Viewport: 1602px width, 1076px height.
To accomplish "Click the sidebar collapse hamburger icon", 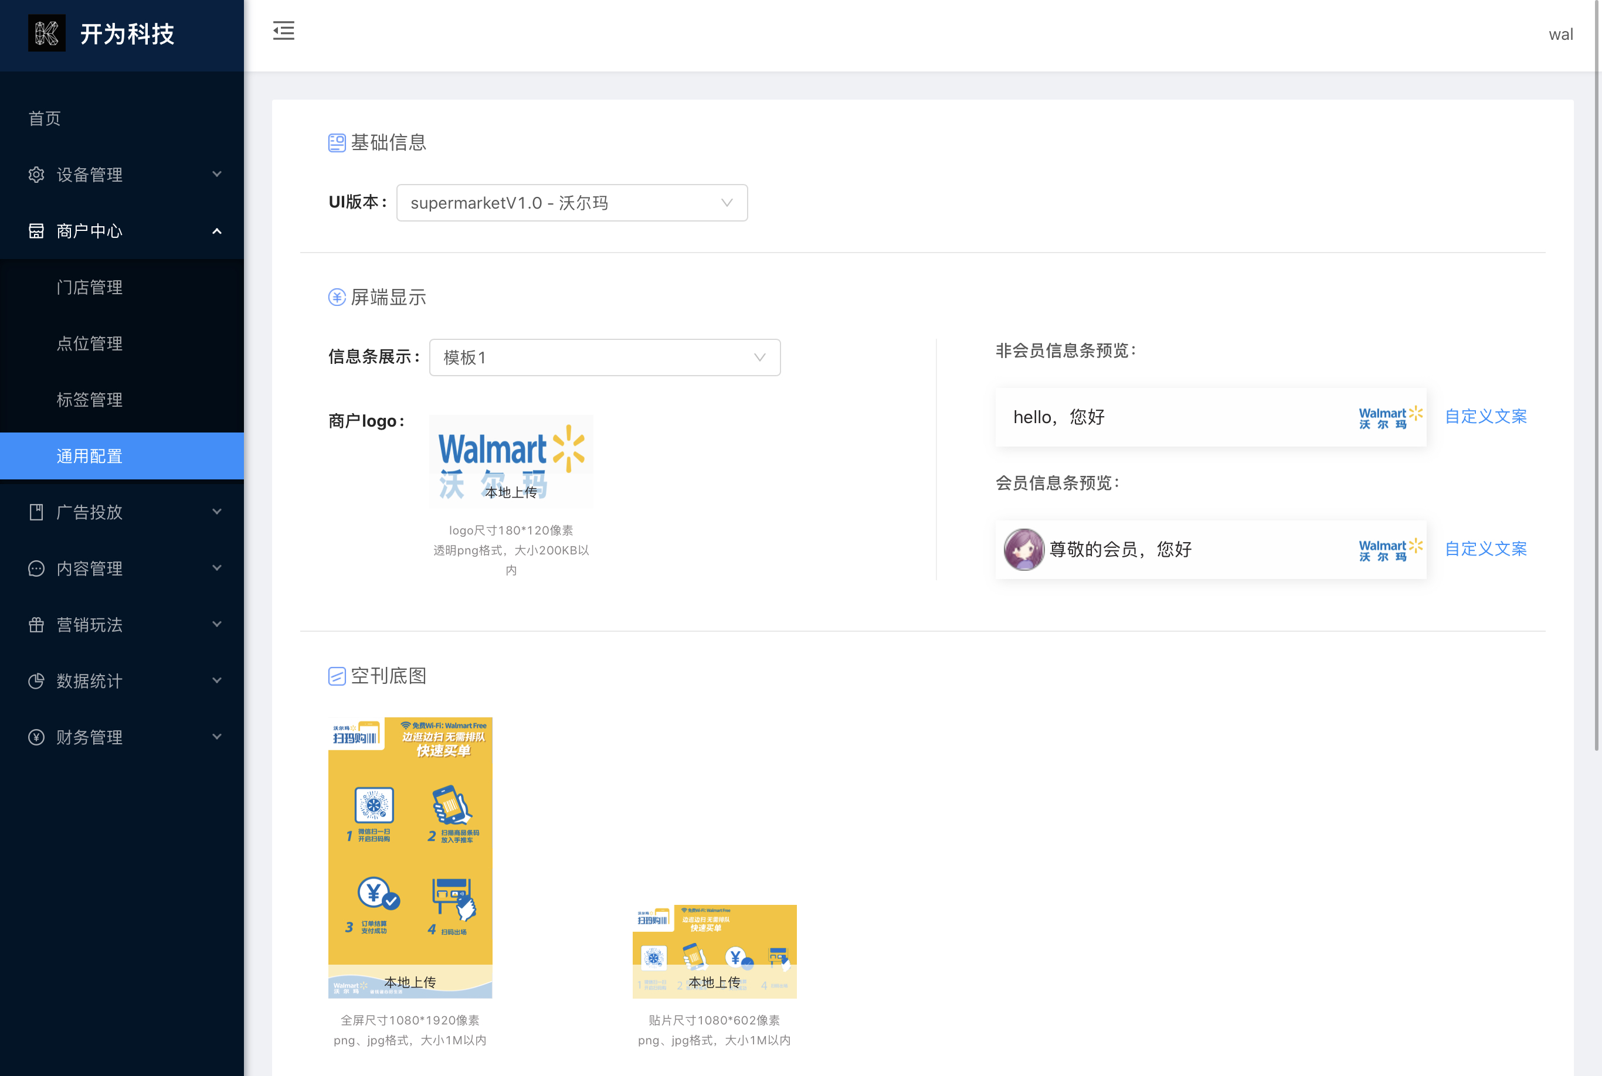I will [x=284, y=31].
